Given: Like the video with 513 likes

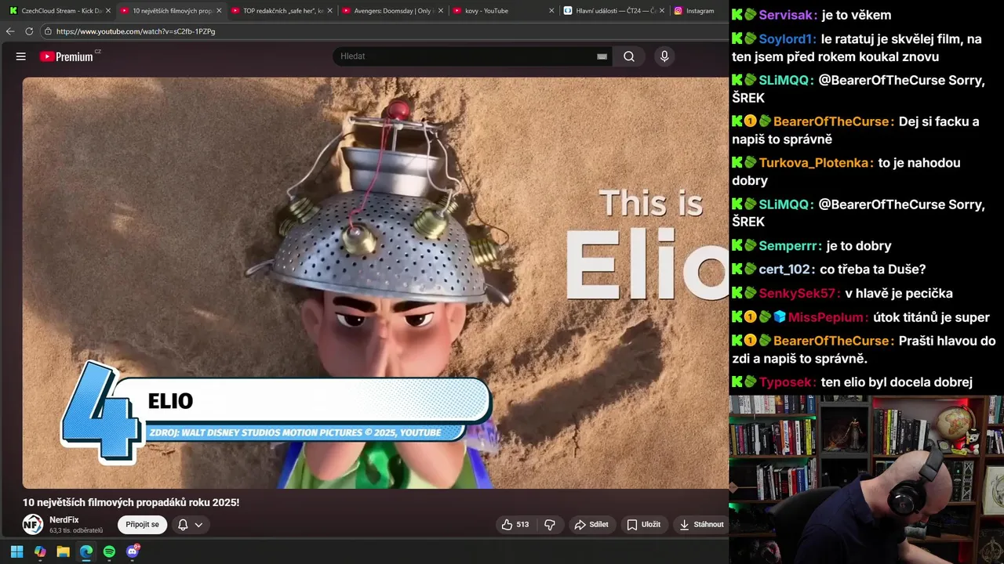Looking at the screenshot, I should point(515,525).
